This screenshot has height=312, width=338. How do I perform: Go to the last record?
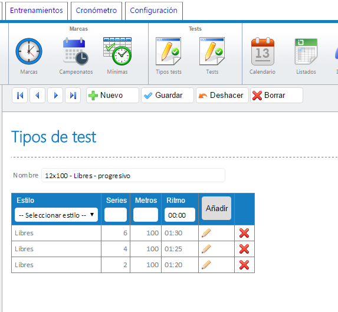[73, 95]
